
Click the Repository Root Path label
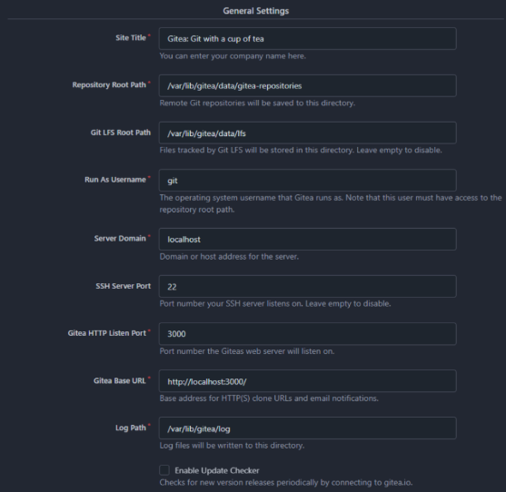tap(109, 84)
